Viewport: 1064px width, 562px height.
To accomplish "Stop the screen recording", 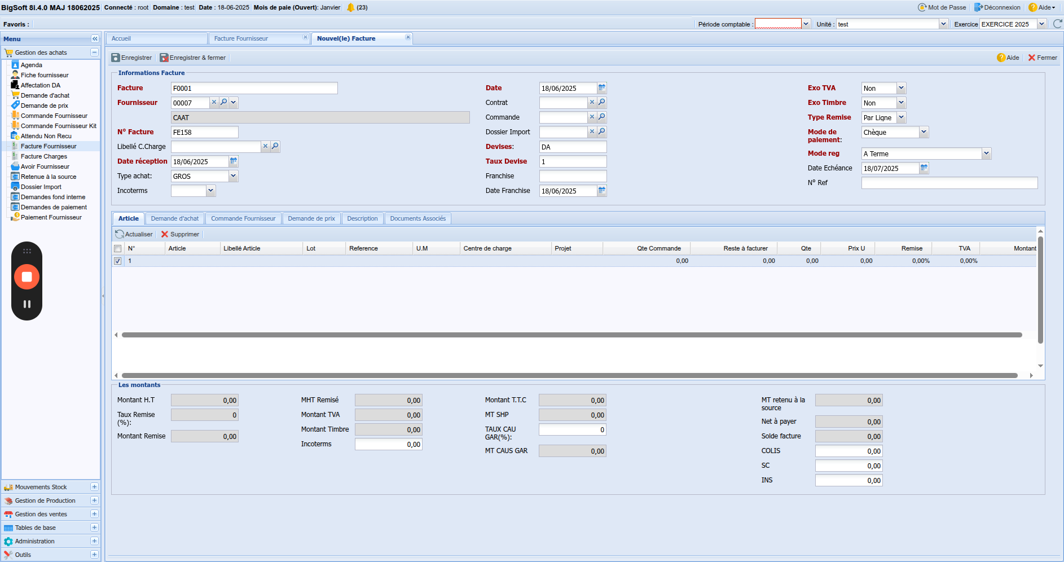I will pyautogui.click(x=27, y=277).
